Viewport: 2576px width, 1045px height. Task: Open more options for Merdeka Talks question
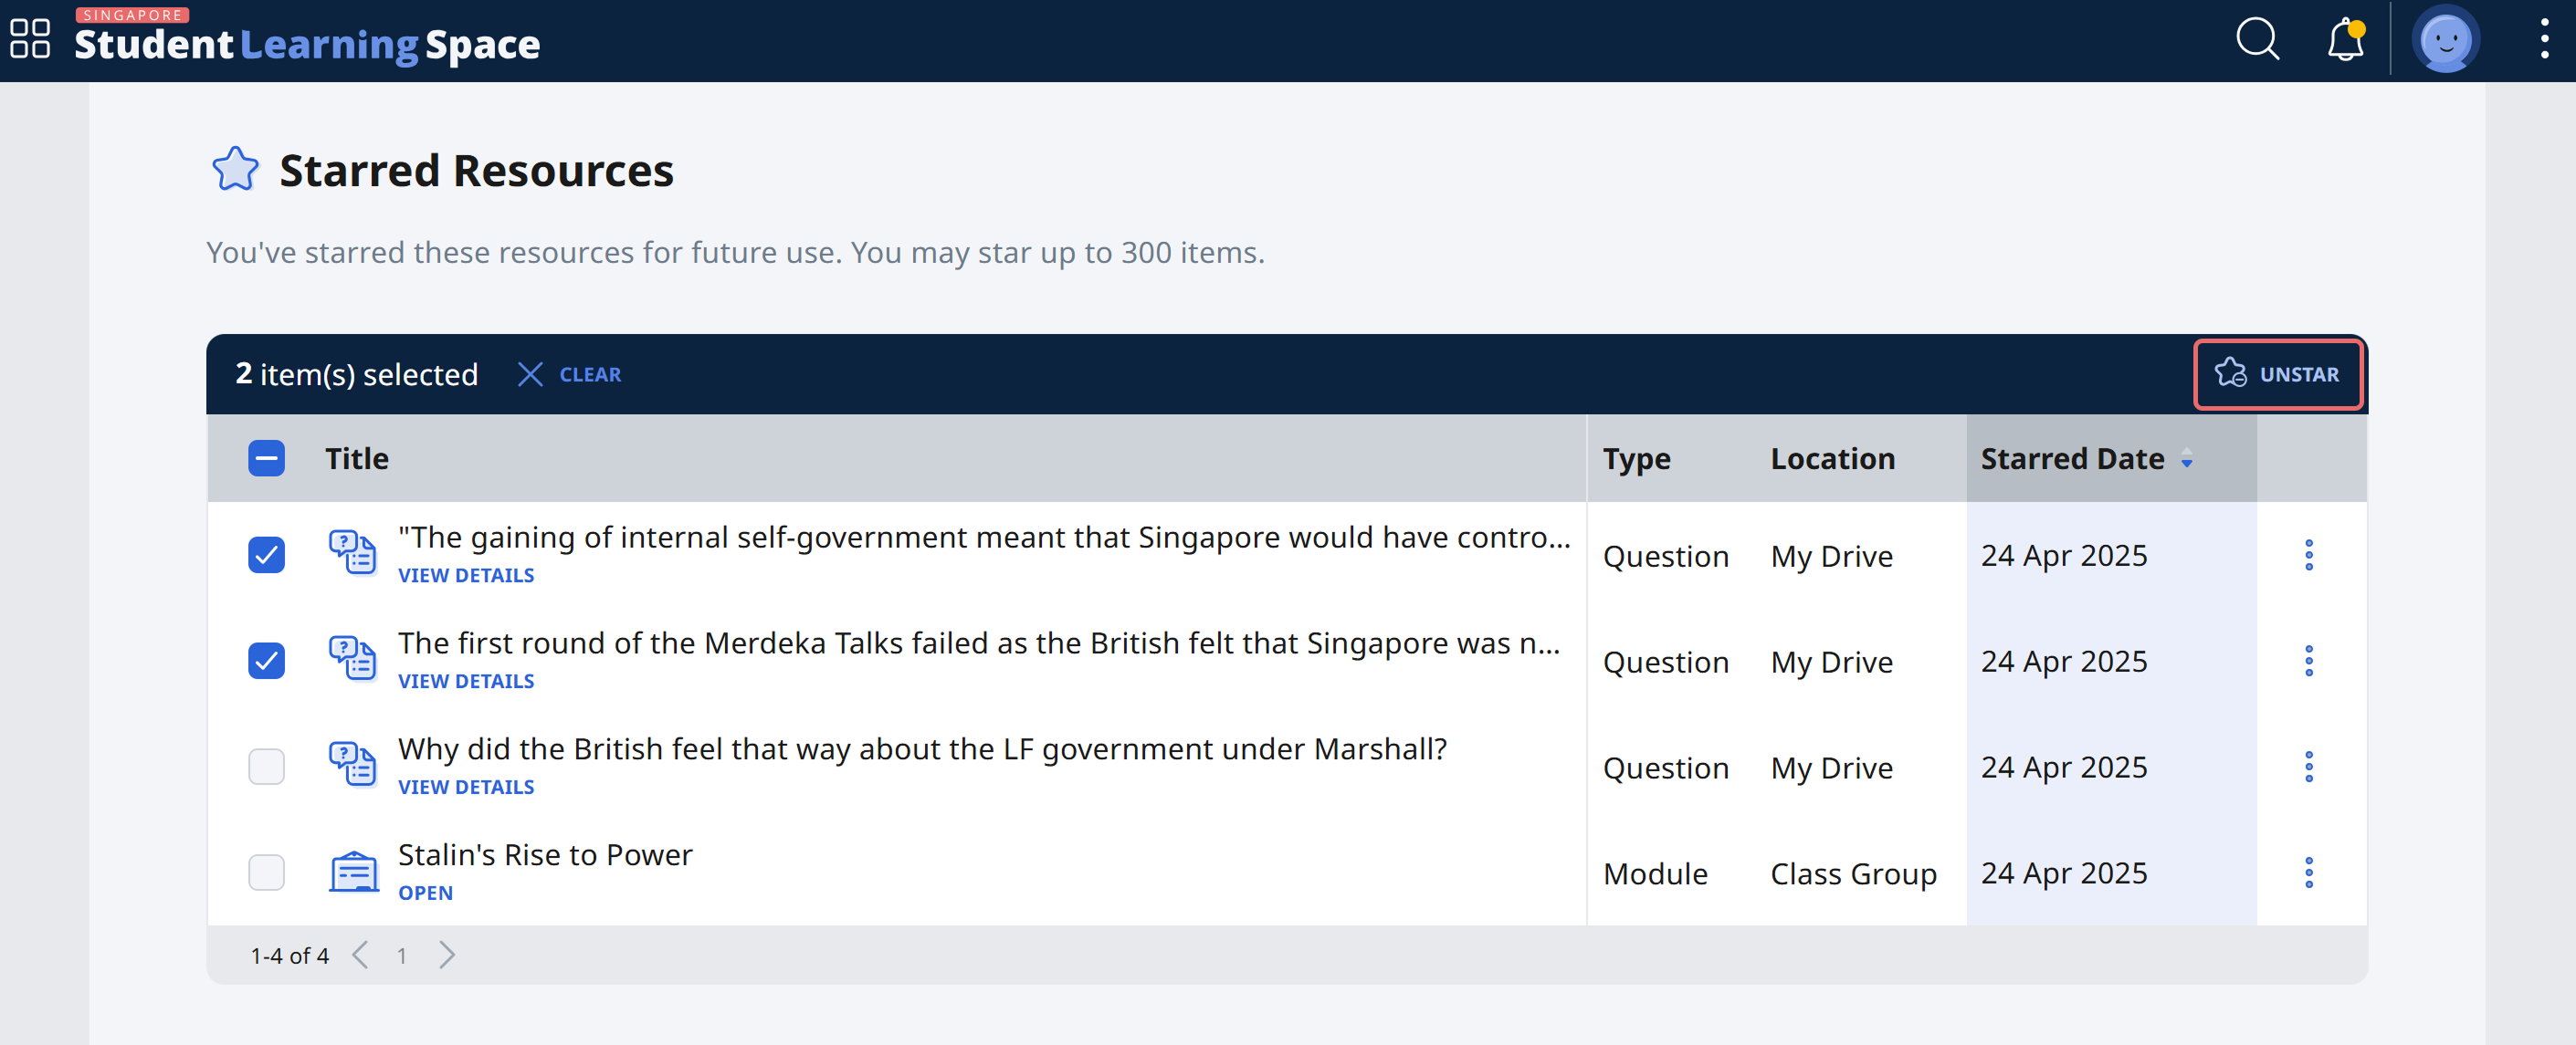(2308, 661)
